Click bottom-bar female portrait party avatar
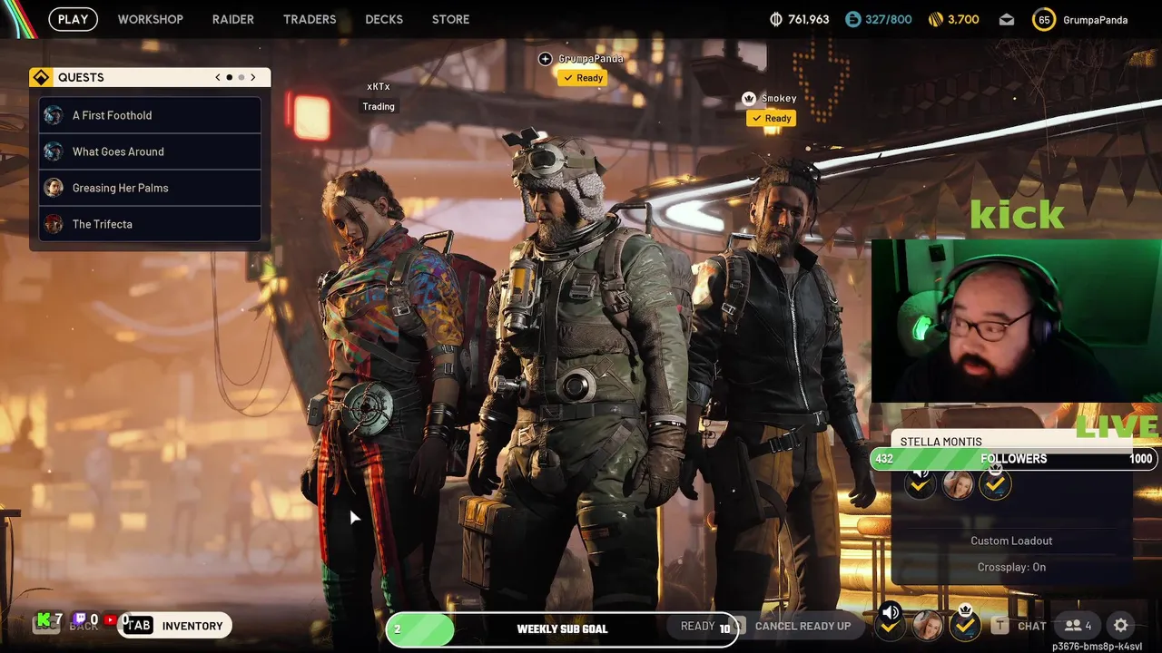 click(927, 625)
